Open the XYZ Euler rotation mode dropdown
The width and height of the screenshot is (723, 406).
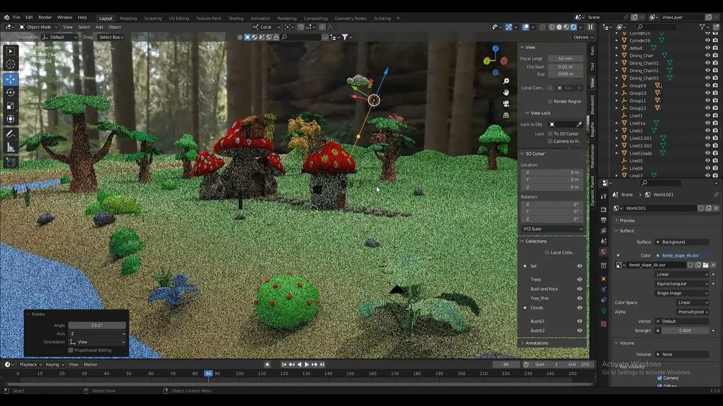(552, 228)
